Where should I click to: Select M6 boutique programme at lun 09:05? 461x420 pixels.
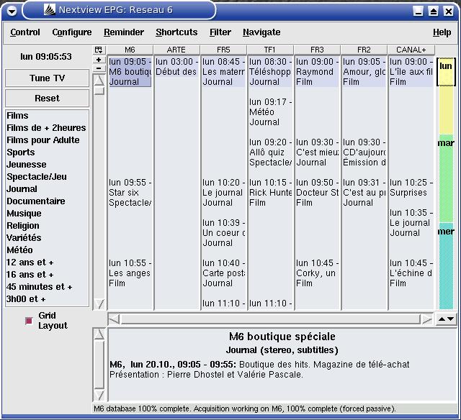point(130,72)
